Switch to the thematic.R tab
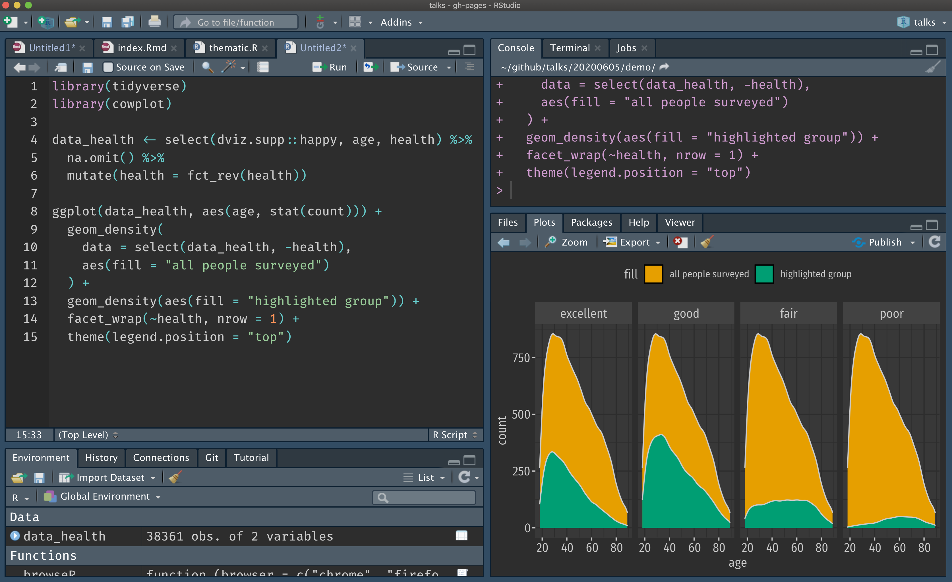Screen dimensions: 952x582 tap(233, 48)
